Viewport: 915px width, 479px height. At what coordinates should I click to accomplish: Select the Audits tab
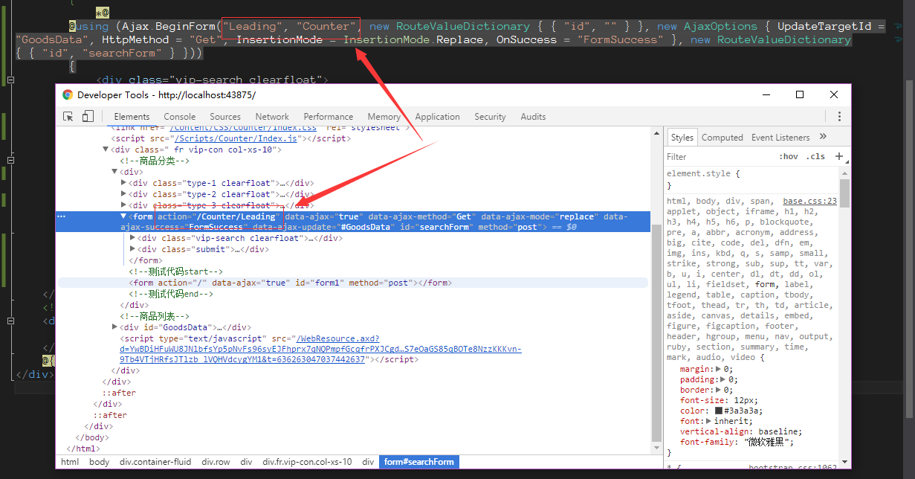point(533,117)
